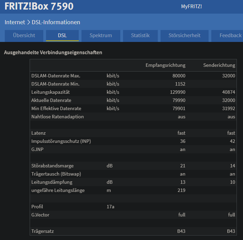Click the value 31992

click(x=229, y=108)
